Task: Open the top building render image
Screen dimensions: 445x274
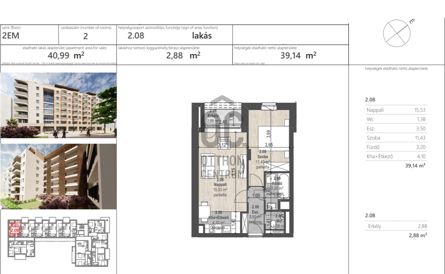Action: click(x=59, y=105)
